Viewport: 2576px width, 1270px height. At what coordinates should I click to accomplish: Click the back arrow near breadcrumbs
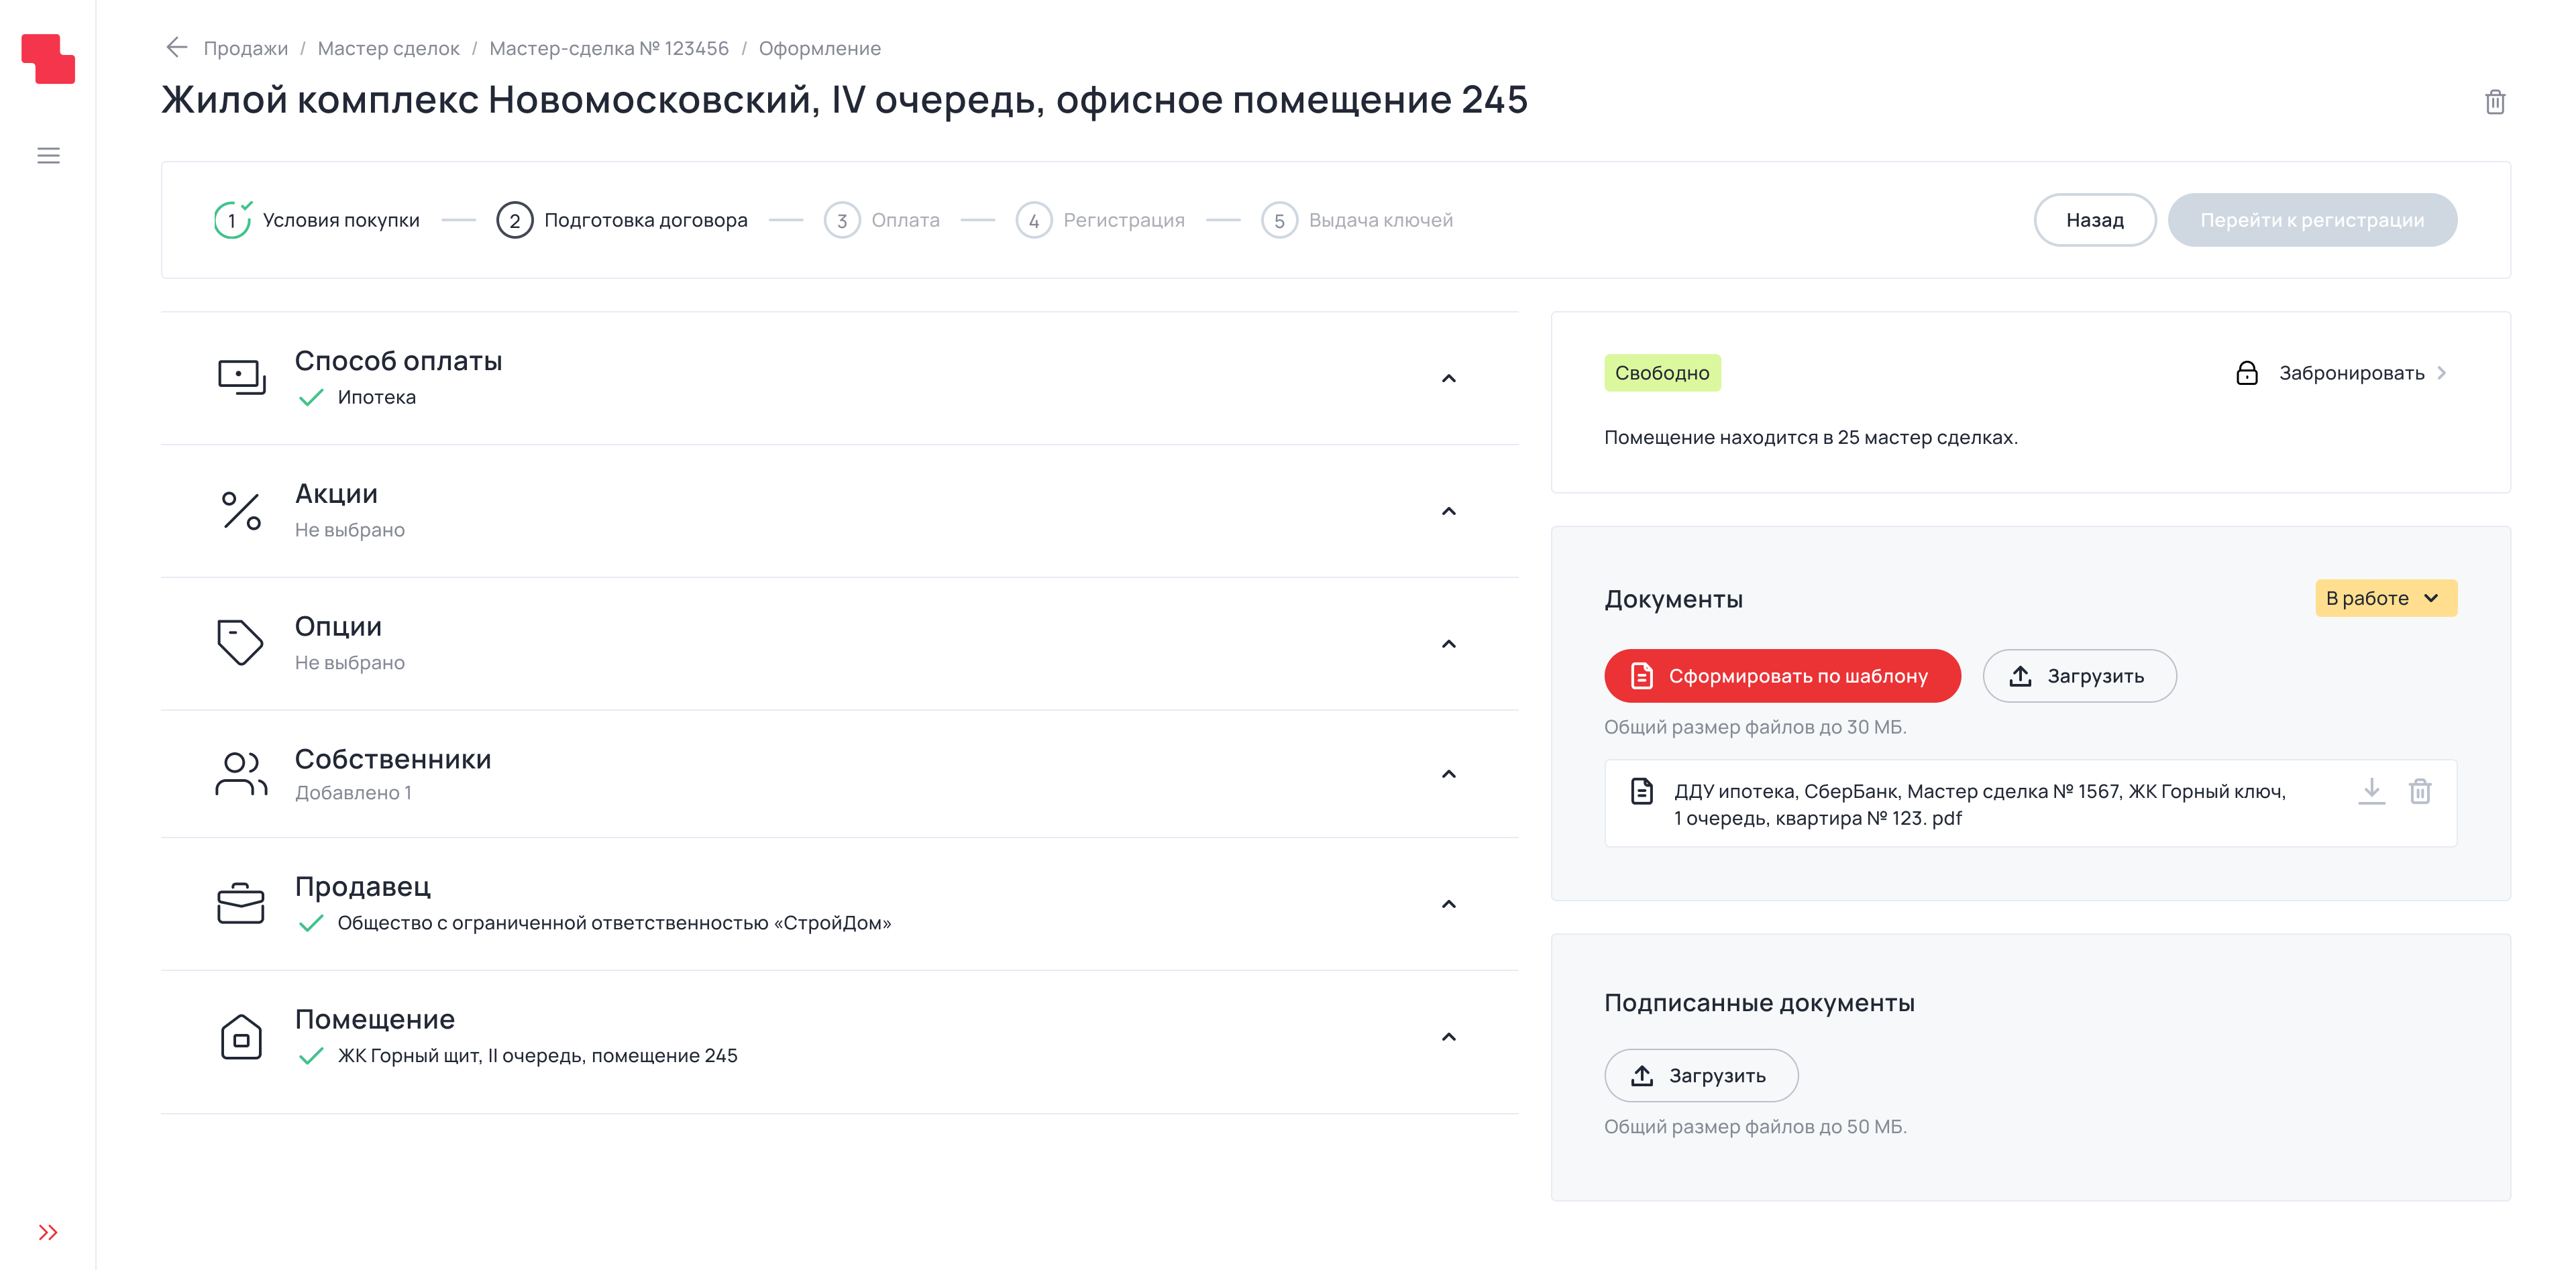[x=177, y=48]
